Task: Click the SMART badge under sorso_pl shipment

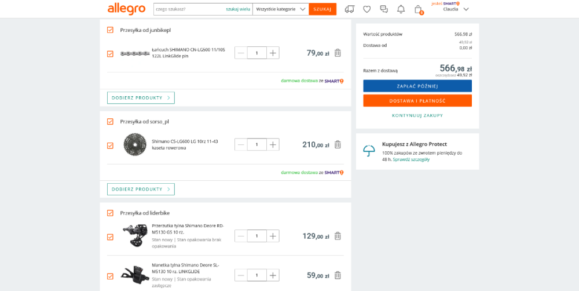Action: pyautogui.click(x=334, y=172)
